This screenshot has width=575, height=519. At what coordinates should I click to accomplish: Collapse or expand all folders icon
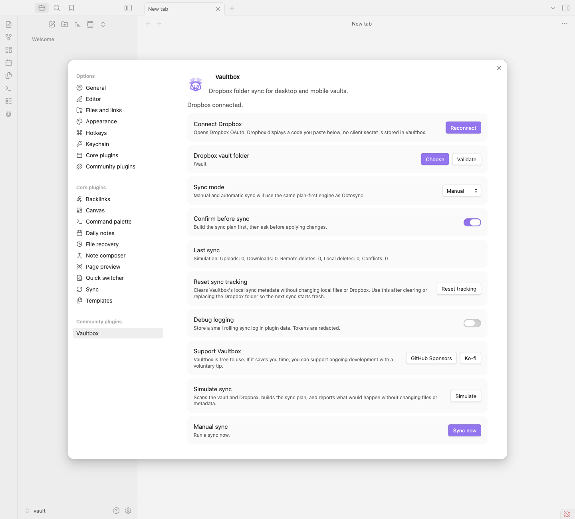pyautogui.click(x=103, y=24)
